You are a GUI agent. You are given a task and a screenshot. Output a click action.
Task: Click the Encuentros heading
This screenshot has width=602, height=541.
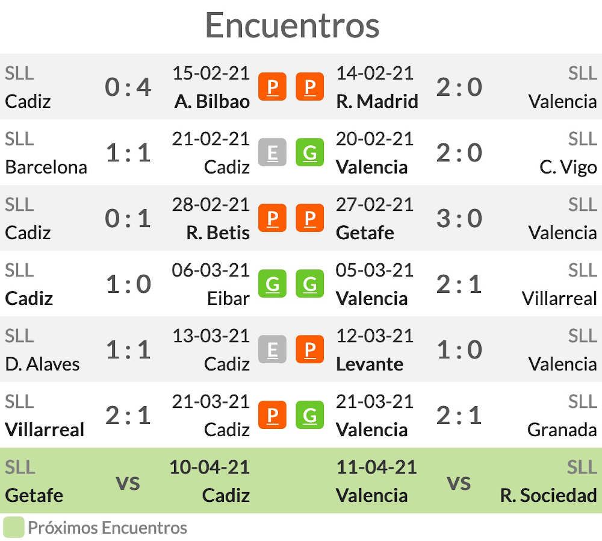point(292,25)
